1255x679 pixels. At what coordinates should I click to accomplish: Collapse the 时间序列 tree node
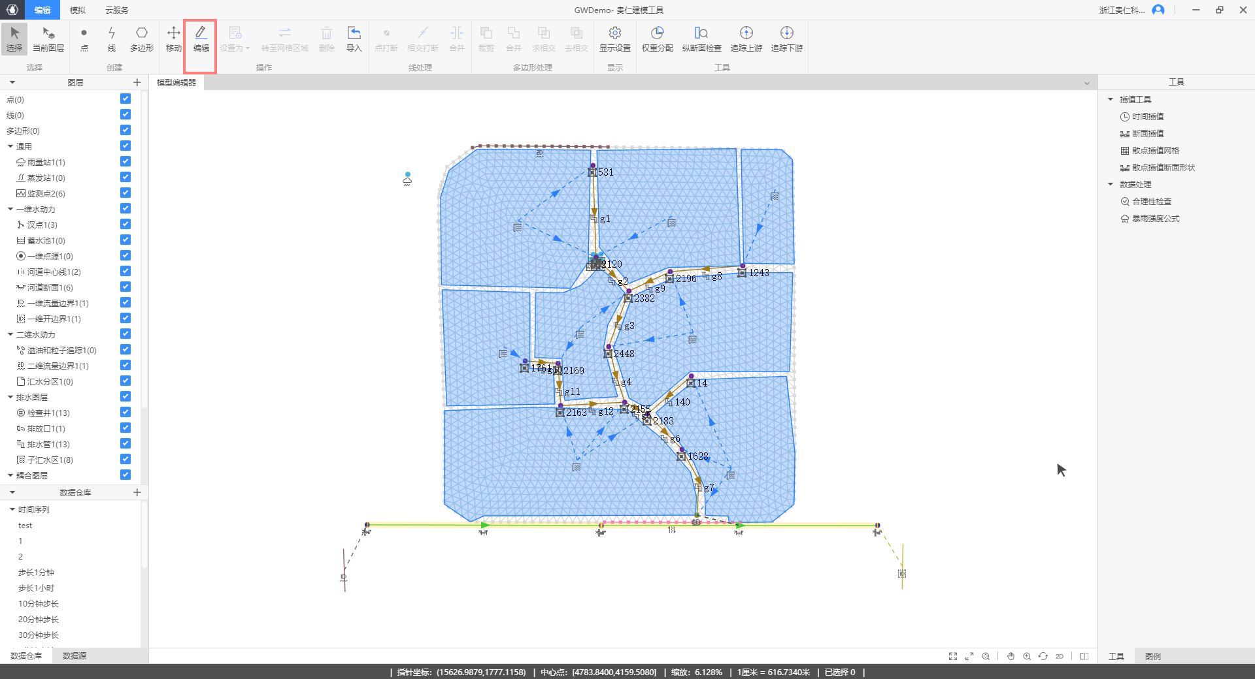(12, 510)
